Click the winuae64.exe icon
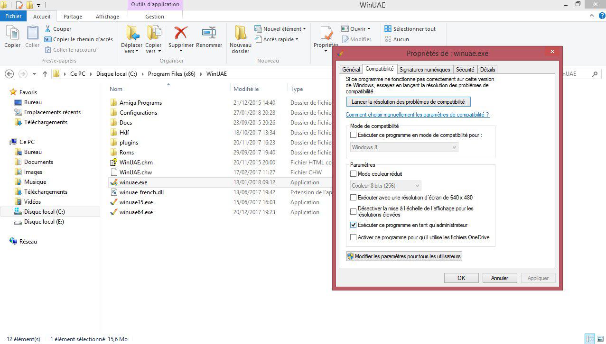This screenshot has height=344, width=606. coord(113,212)
